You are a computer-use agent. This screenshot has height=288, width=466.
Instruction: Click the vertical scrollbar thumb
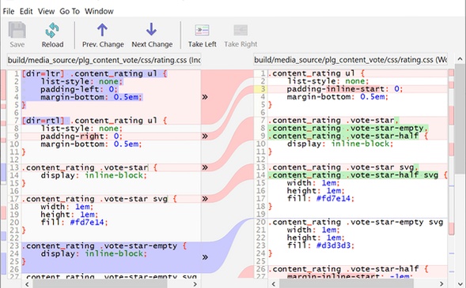(x=460, y=118)
